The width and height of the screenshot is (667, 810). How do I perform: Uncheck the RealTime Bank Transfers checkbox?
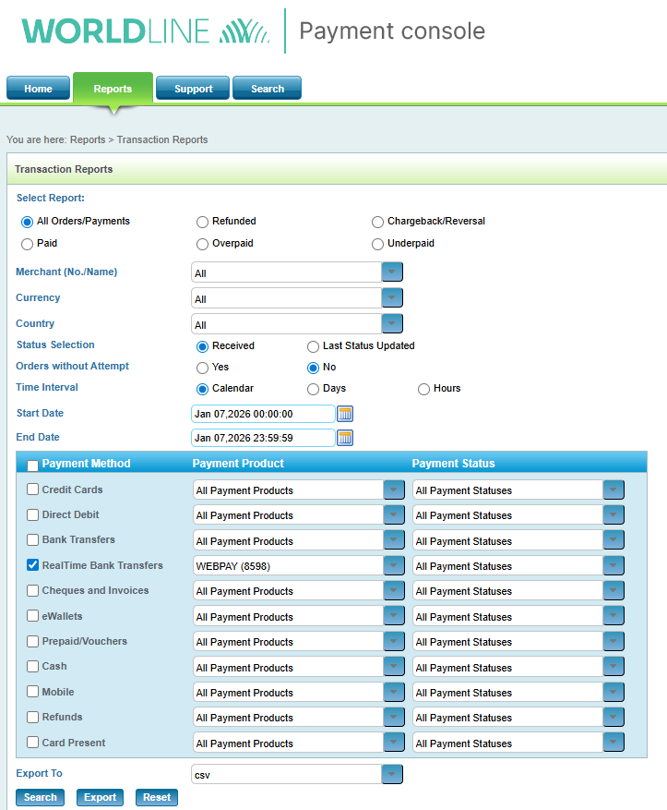click(x=33, y=565)
